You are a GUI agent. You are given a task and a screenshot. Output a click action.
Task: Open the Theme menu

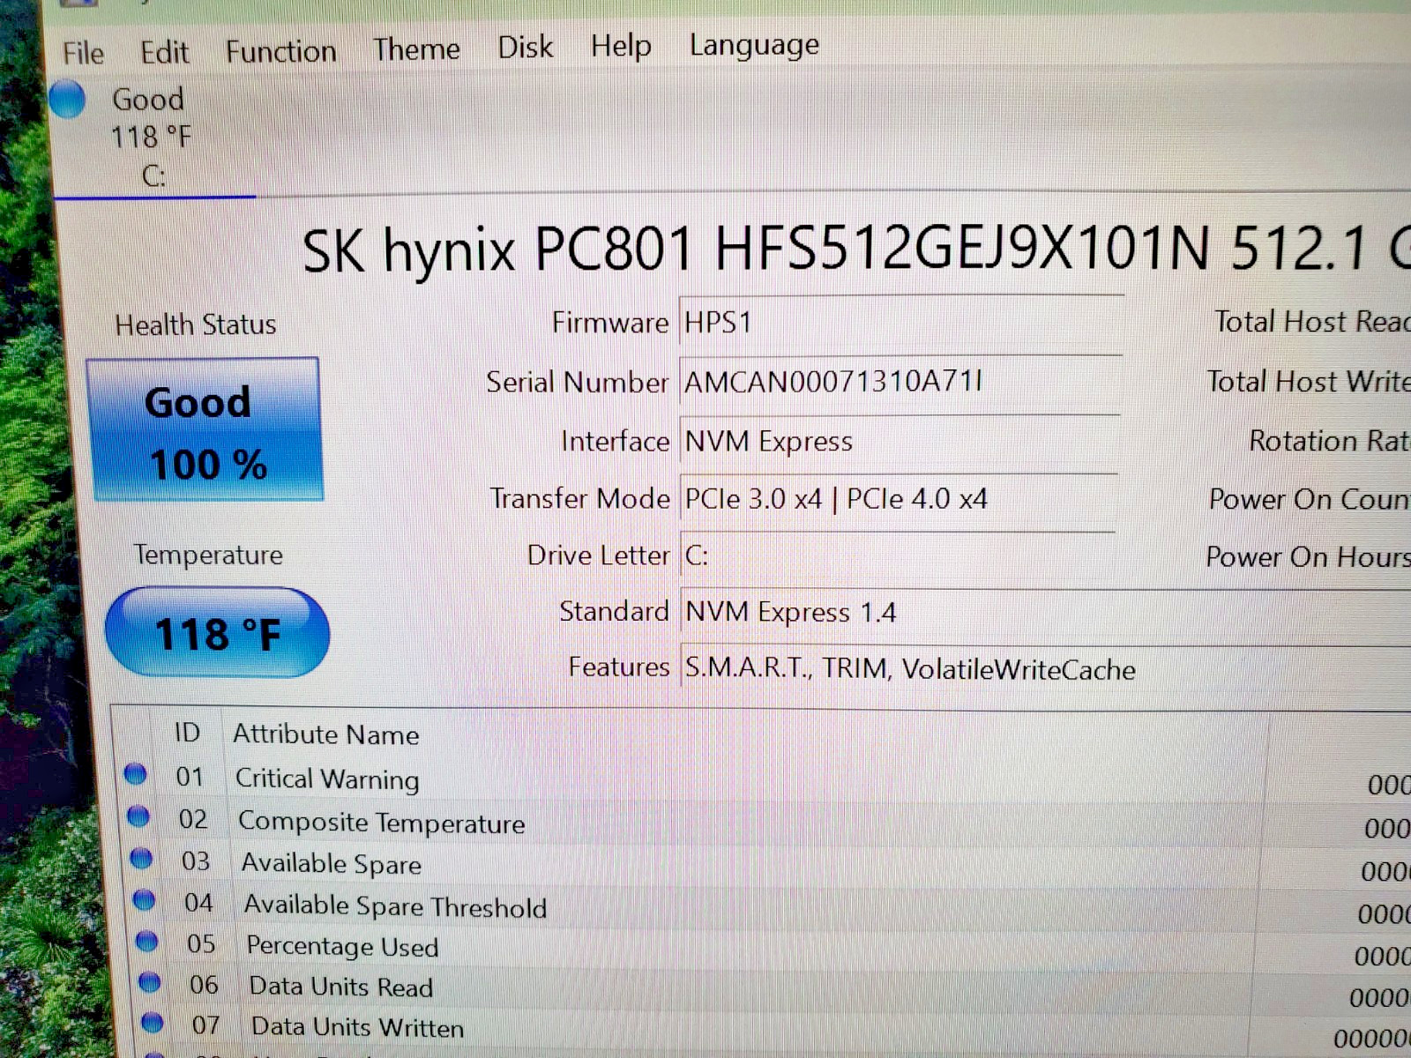tap(415, 48)
